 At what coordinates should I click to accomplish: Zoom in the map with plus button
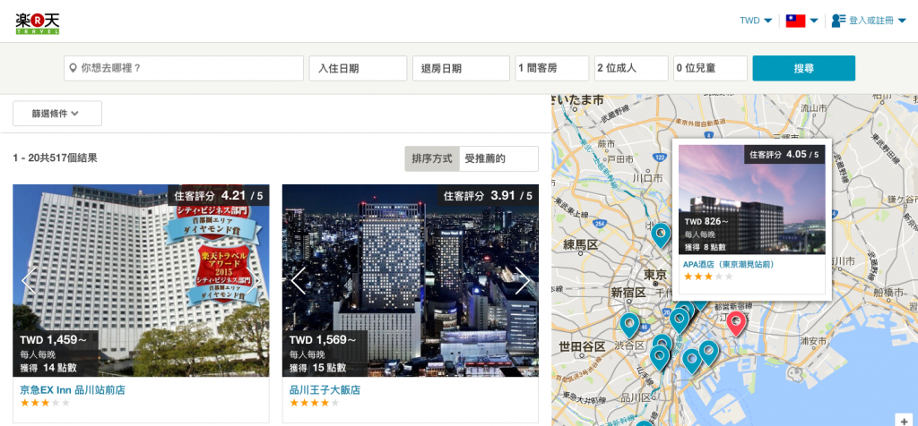click(905, 420)
